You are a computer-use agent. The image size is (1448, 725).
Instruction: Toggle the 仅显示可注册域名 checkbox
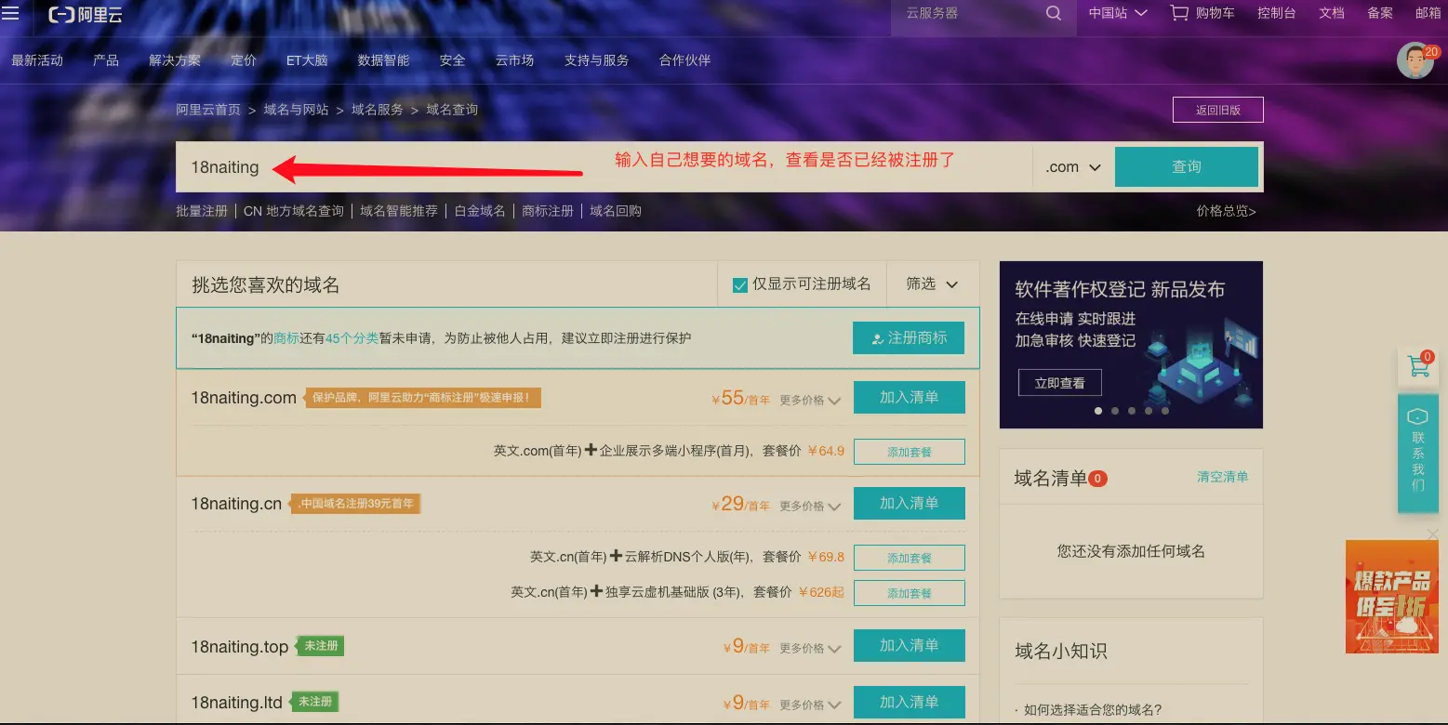click(x=740, y=284)
